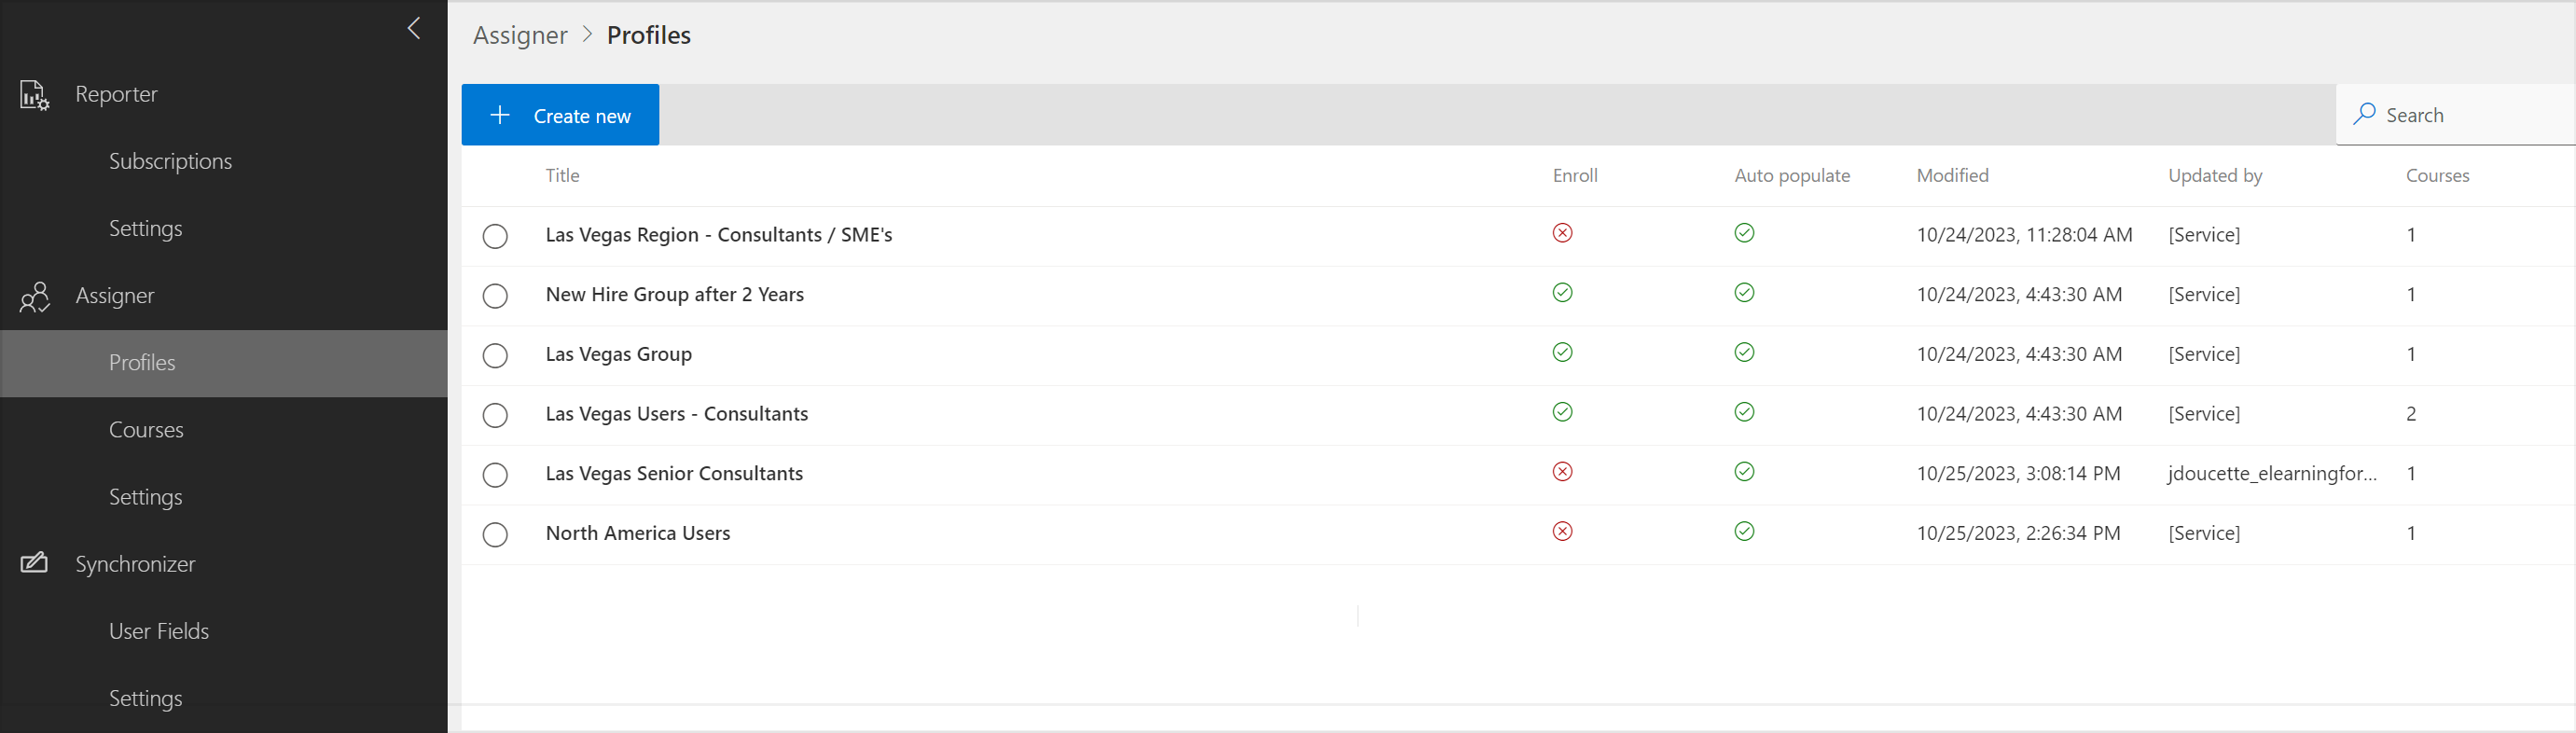Open Subscriptions under Reporter

pyautogui.click(x=170, y=161)
